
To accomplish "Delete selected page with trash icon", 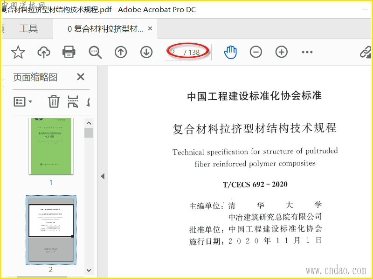I will [54, 101].
